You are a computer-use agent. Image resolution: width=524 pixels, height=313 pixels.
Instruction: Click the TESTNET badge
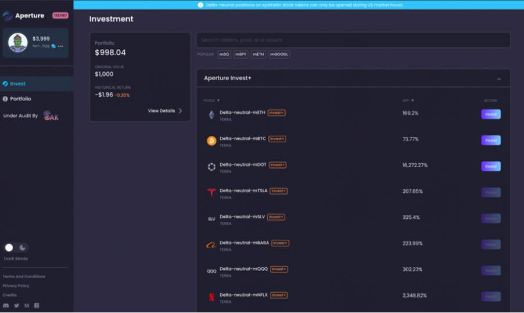(x=60, y=15)
